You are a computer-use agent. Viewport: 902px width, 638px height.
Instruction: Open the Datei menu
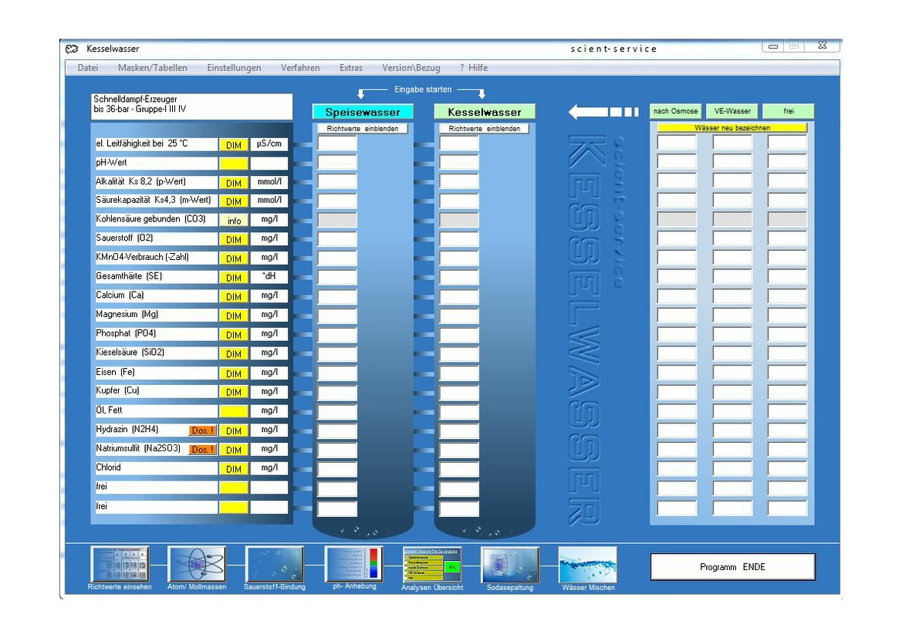(x=88, y=68)
